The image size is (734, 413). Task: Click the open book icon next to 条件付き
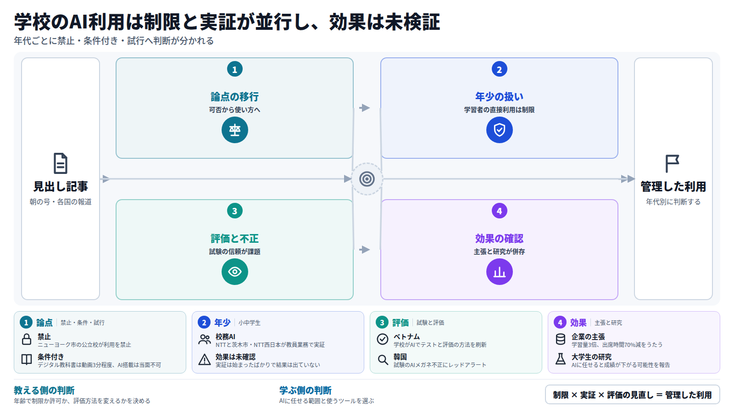27,359
